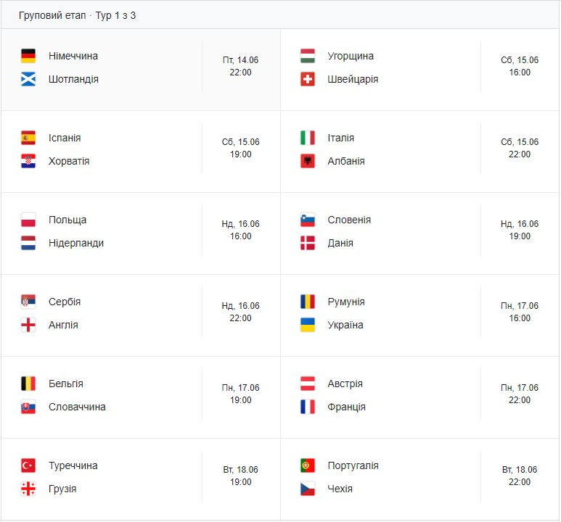The width and height of the screenshot is (561, 522).
Task: Click the Scotland flag icon
Action: [x=28, y=79]
